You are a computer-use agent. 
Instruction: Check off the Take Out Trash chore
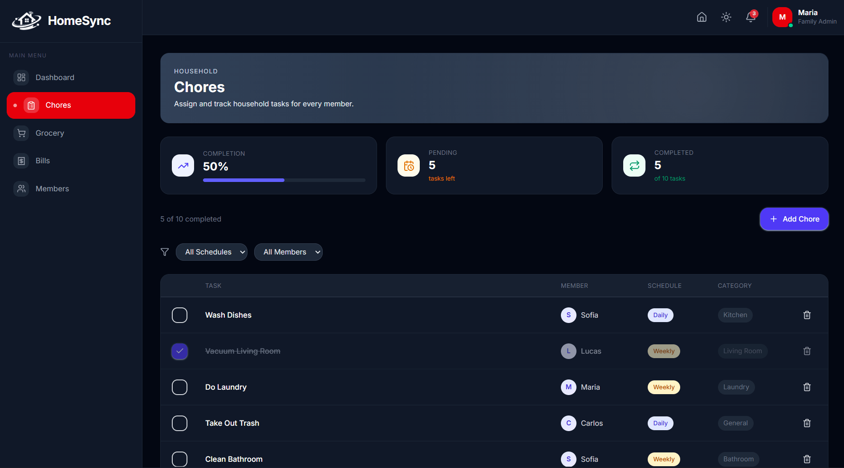pyautogui.click(x=179, y=423)
